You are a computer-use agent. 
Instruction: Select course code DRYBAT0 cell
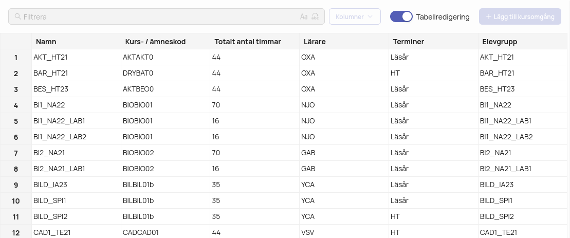tap(166, 73)
